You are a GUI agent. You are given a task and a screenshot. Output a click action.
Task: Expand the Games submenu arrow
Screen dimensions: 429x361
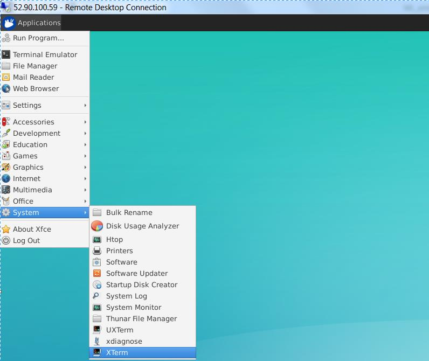click(x=85, y=156)
